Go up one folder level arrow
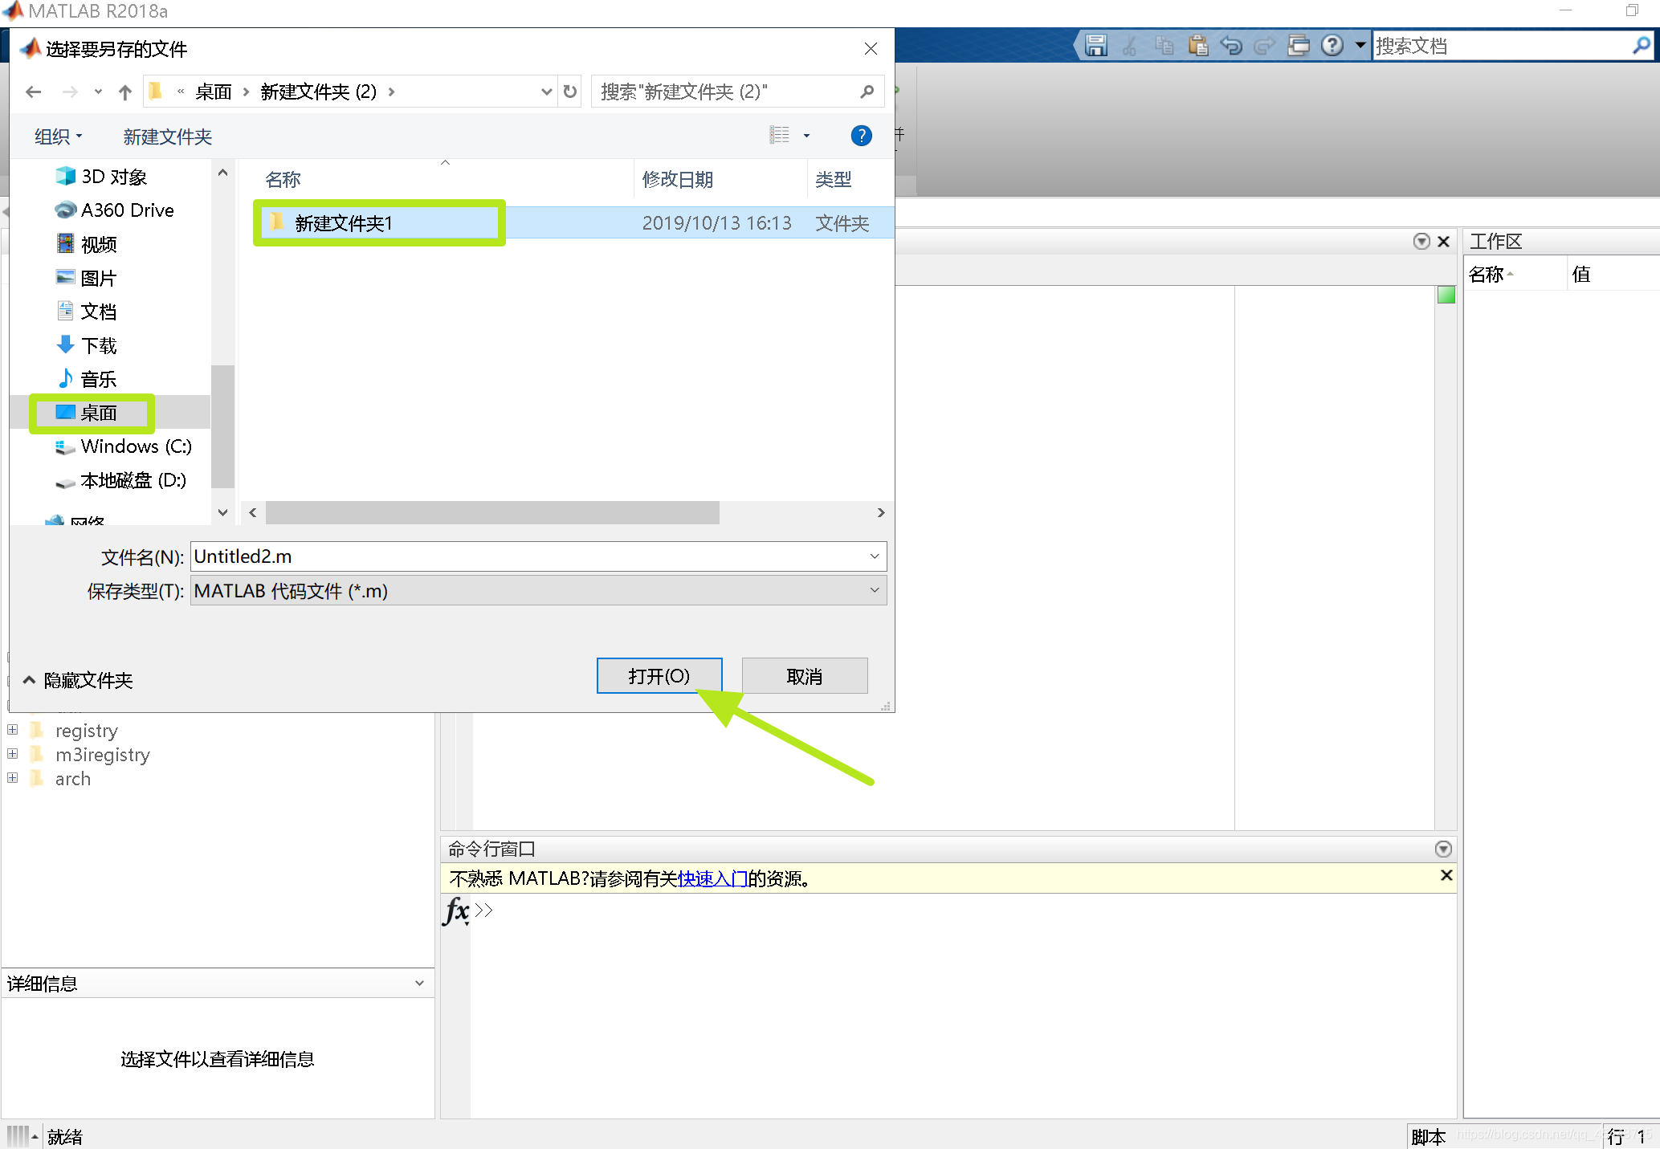This screenshot has width=1660, height=1149. coord(124,92)
